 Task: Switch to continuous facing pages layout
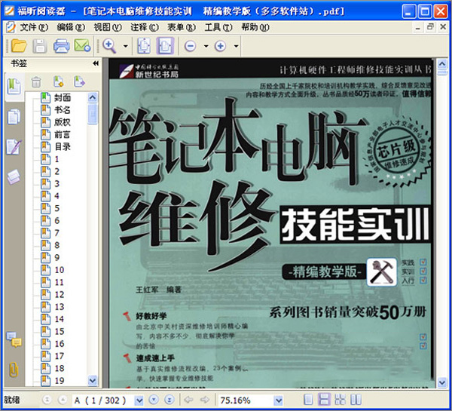[x=341, y=400]
